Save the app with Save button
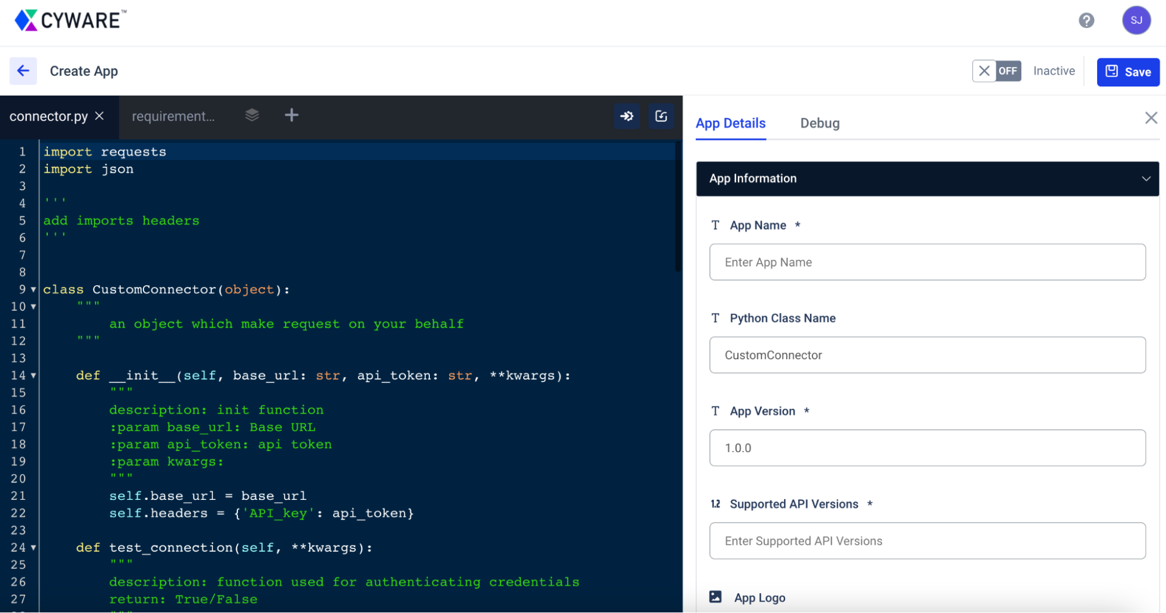The image size is (1166, 613). [1128, 72]
